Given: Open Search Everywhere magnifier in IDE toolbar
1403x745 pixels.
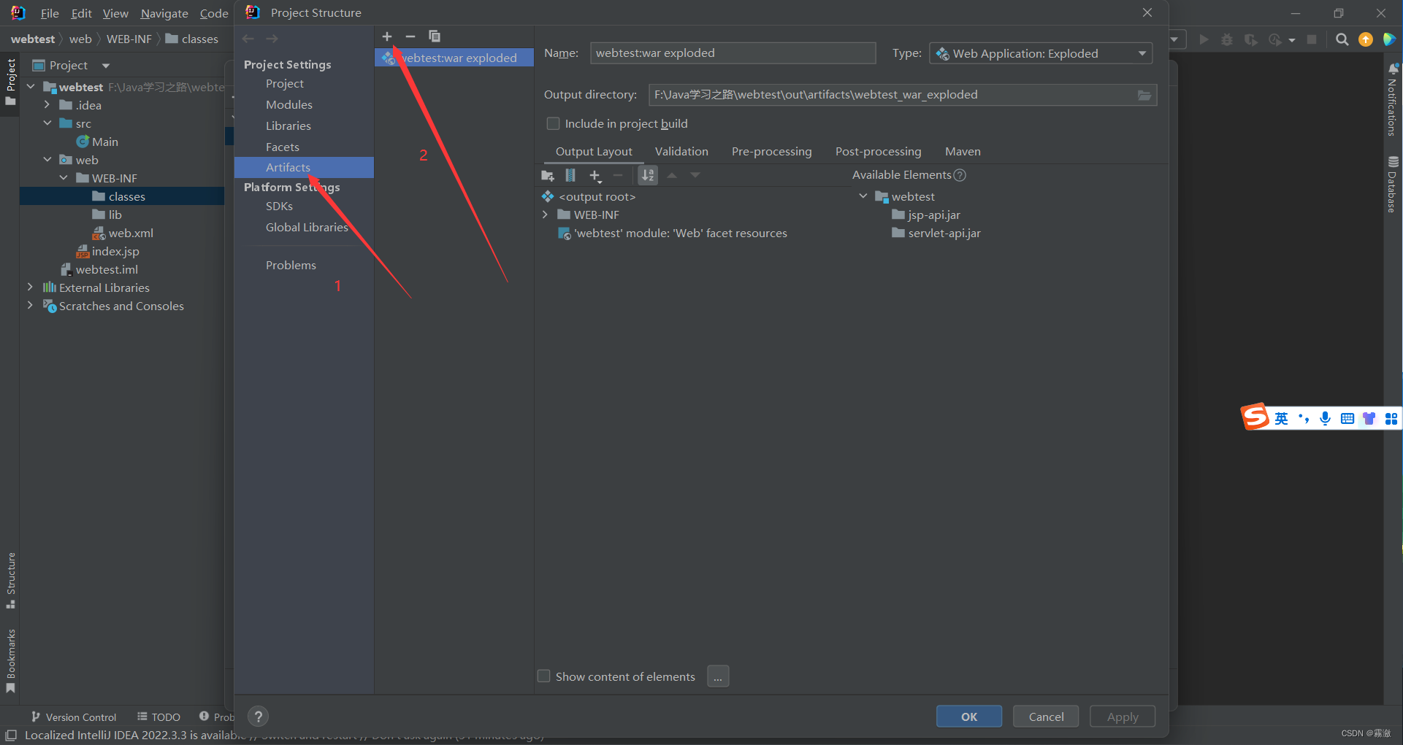Looking at the screenshot, I should (1342, 39).
